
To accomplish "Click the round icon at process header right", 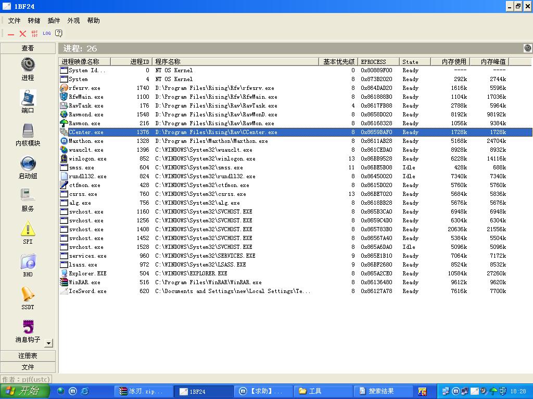I will pos(528,48).
